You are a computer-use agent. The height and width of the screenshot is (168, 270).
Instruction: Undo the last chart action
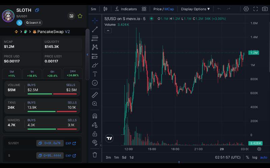click(219, 9)
